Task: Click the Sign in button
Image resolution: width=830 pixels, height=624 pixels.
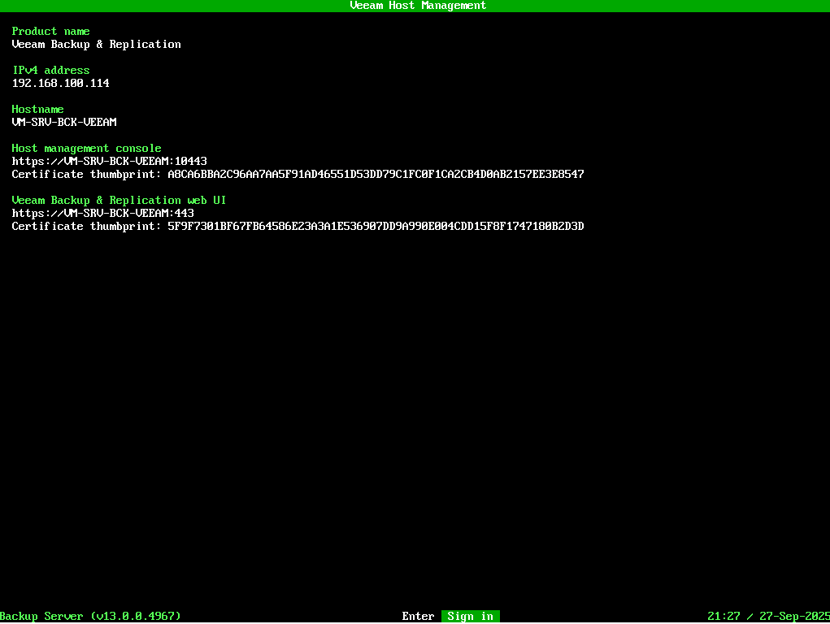Action: (470, 617)
